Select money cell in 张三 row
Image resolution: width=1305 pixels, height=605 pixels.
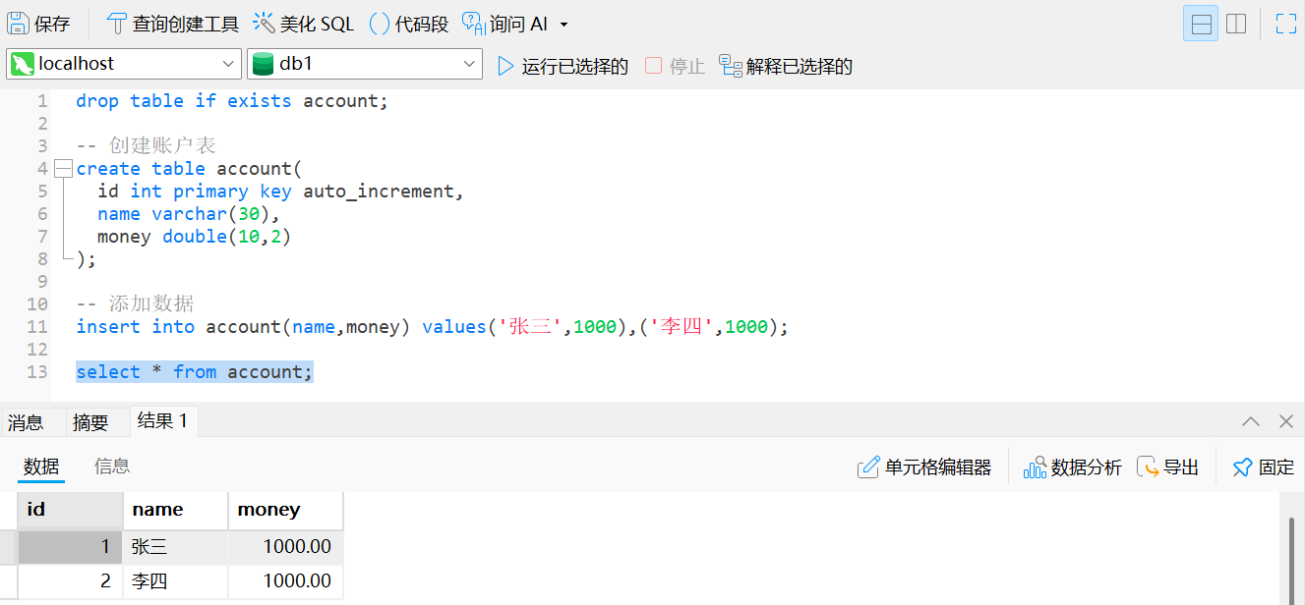[285, 547]
